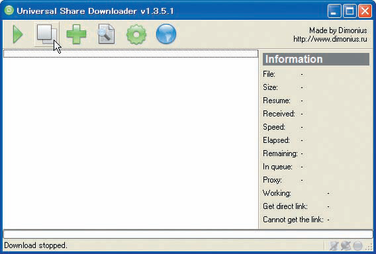Select the 'Speed:' label
The height and width of the screenshot is (254, 376).
point(274,127)
